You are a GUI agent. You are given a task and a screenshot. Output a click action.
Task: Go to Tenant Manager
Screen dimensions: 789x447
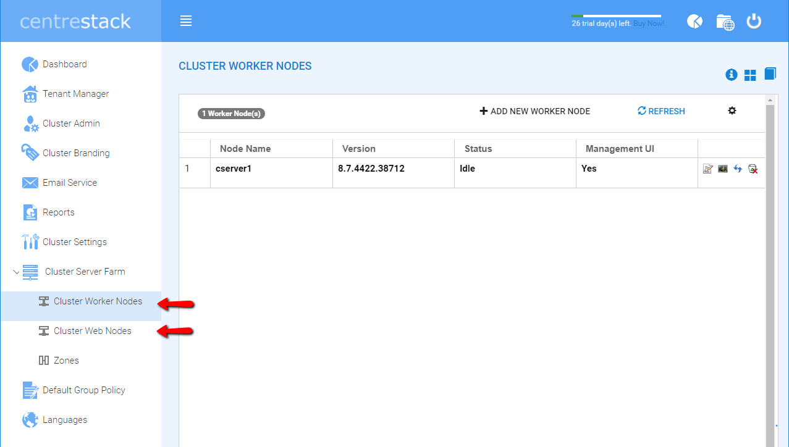pos(75,94)
